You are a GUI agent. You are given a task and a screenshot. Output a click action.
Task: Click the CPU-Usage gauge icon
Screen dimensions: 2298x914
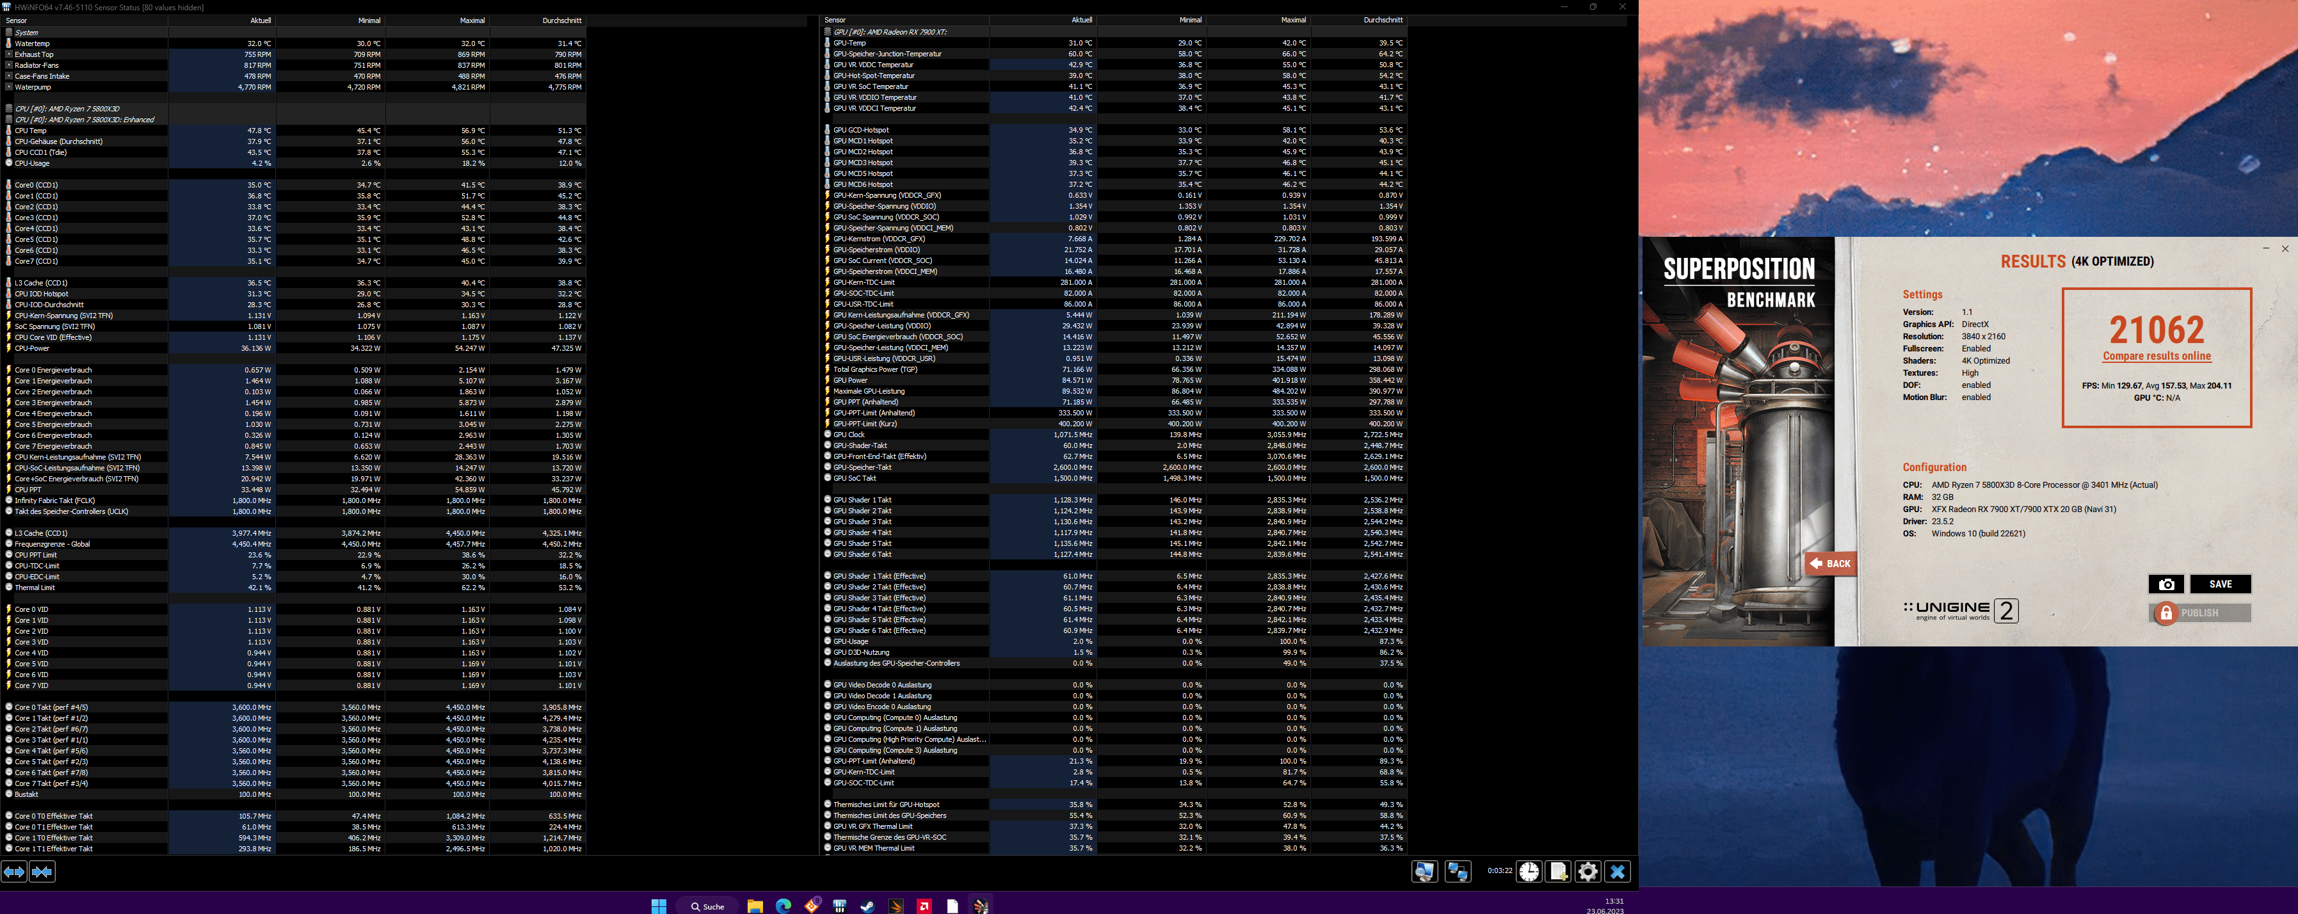click(x=9, y=163)
